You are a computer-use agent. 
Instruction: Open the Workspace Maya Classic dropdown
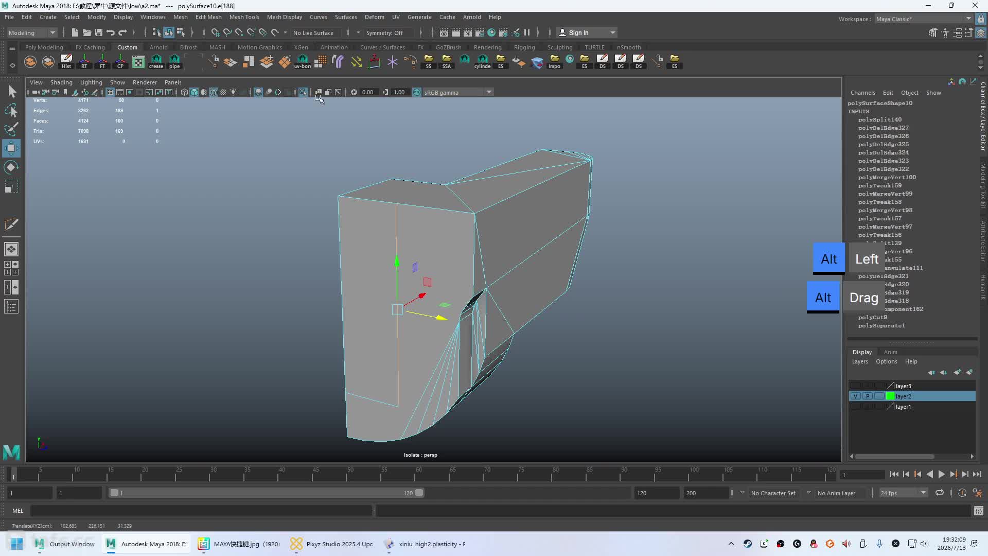coord(924,19)
